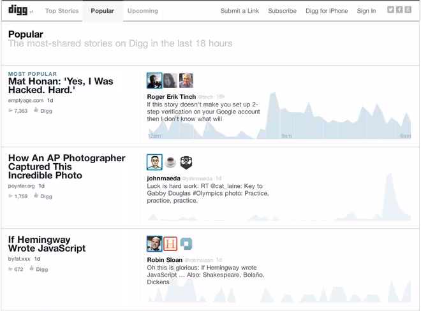The height and width of the screenshot is (311, 421).
Task: Click the 9am marker on Honan chart
Action: pyautogui.click(x=286, y=136)
